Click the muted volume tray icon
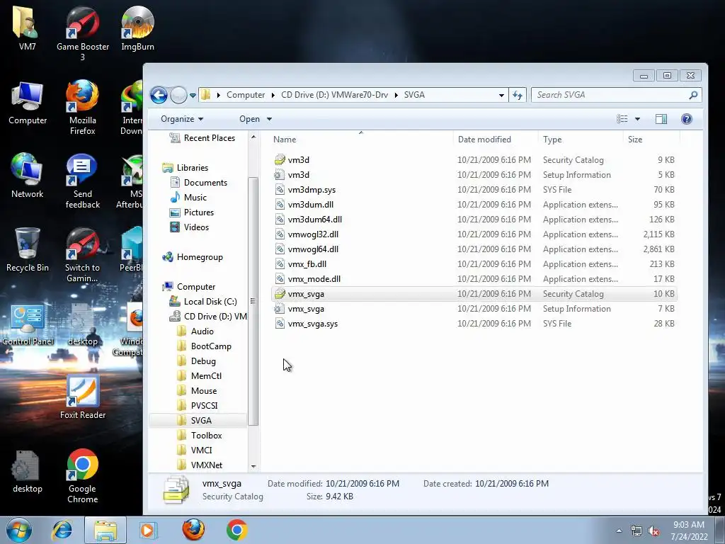 [653, 531]
